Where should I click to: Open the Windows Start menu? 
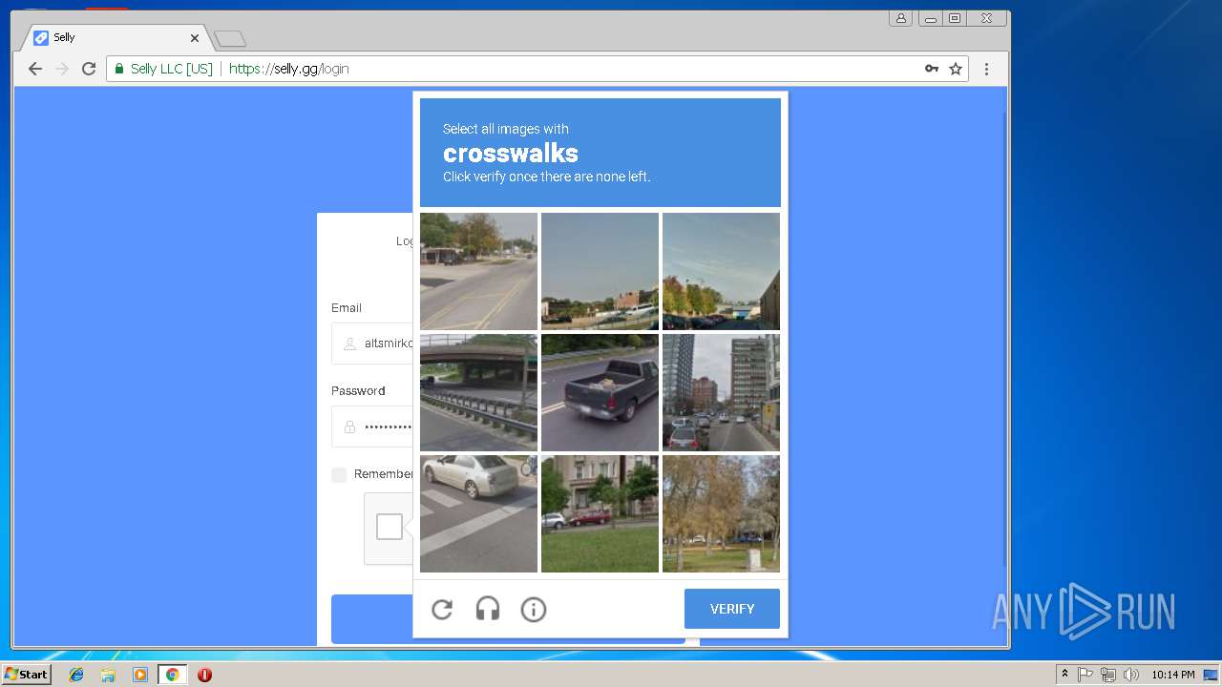26,675
